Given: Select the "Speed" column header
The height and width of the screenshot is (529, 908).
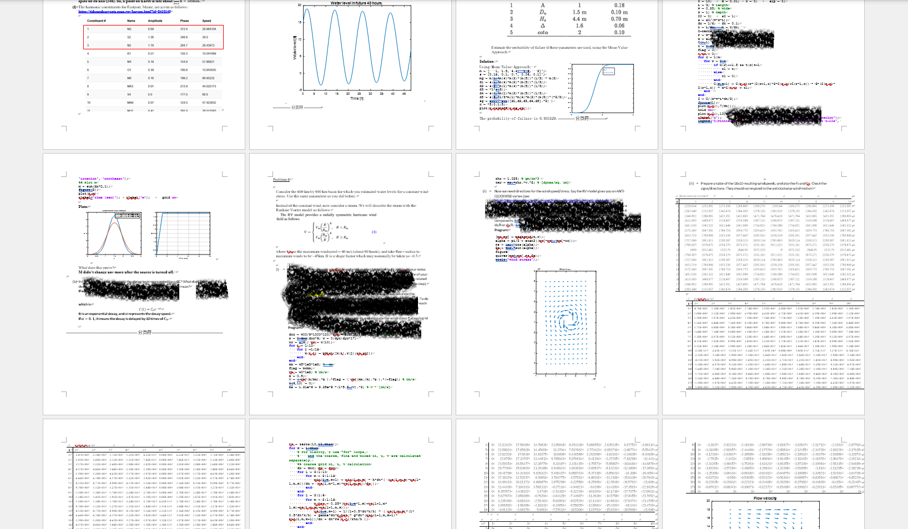Looking at the screenshot, I should pyautogui.click(x=206, y=21).
